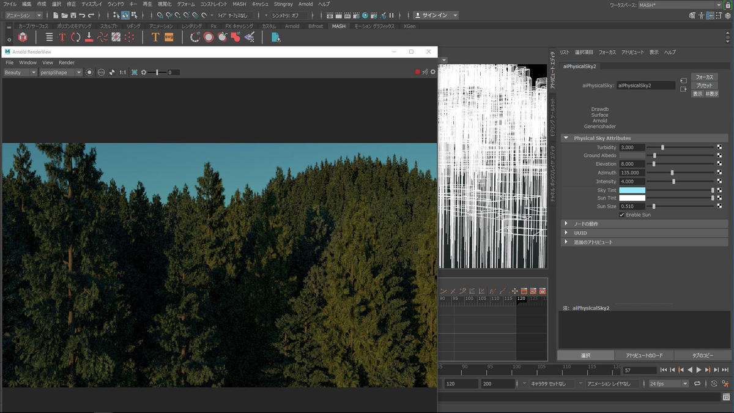734x413 pixels.
Task: Click the red stop render icon in RenderView
Action: click(418, 72)
